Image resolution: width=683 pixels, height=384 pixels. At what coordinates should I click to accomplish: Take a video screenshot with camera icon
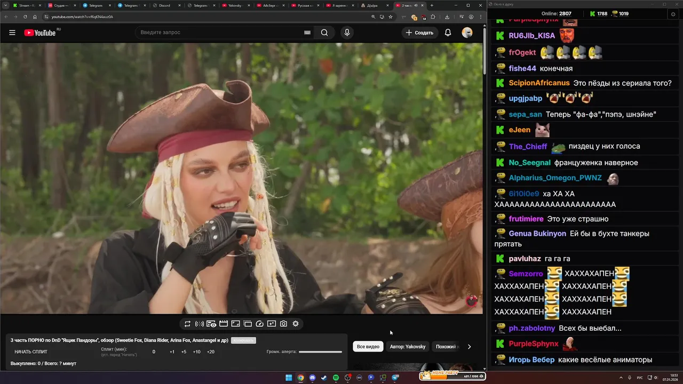[x=283, y=324]
